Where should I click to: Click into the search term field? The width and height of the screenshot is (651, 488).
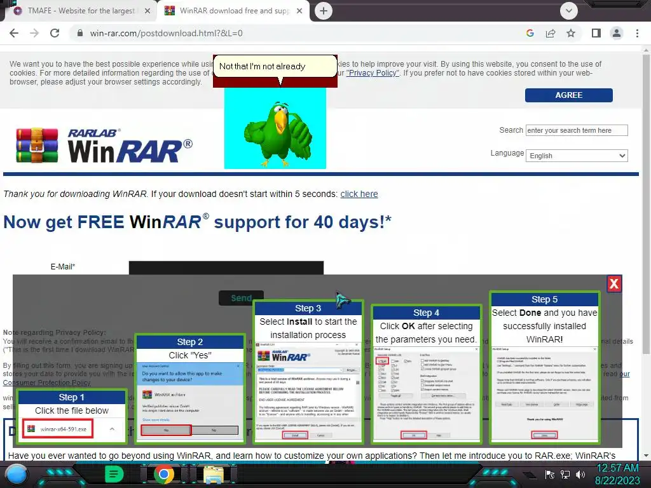click(x=577, y=130)
